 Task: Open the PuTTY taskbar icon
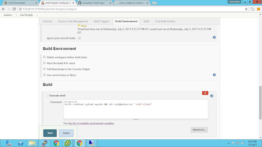tap(44, 143)
